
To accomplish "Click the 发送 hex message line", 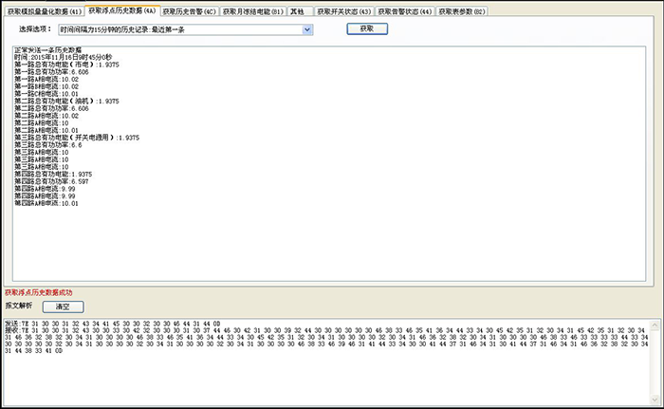I will tap(113, 324).
